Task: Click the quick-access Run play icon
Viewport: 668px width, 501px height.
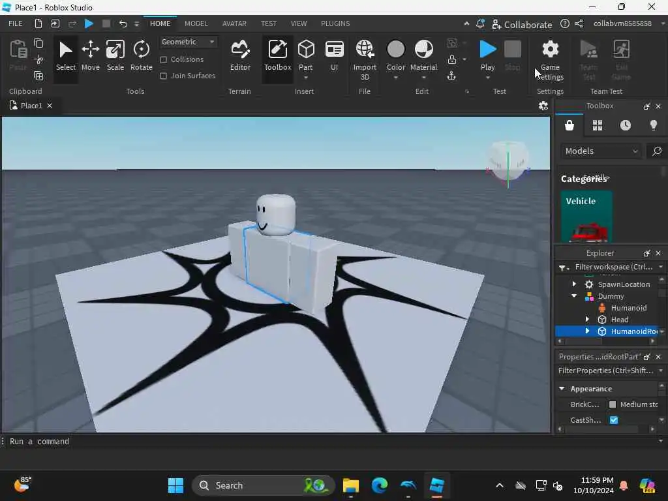Action: 89,23
